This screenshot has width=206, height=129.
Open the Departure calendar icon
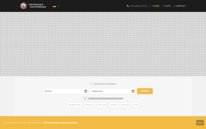tap(133, 91)
